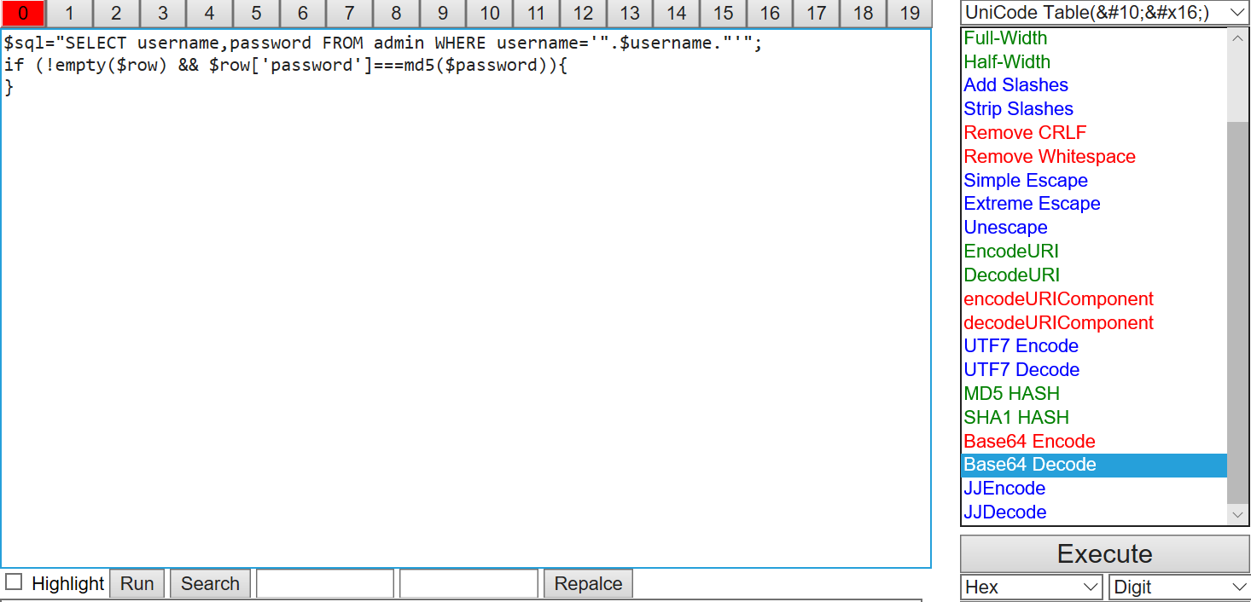The width and height of the screenshot is (1251, 602).
Task: Switch to tab 10
Action: (x=489, y=13)
